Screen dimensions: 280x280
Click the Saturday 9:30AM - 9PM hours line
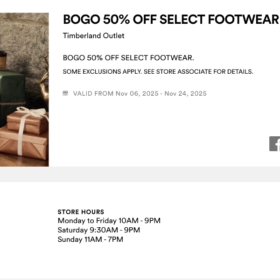(x=98, y=230)
